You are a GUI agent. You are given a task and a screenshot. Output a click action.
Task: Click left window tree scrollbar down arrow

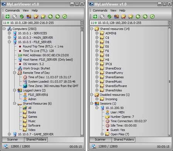pyautogui.click(x=82, y=136)
